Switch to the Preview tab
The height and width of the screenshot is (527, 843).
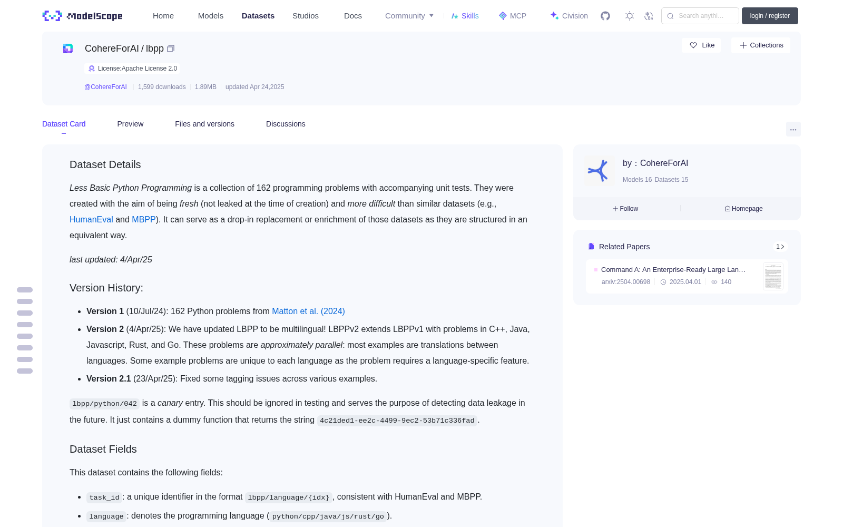[130, 124]
